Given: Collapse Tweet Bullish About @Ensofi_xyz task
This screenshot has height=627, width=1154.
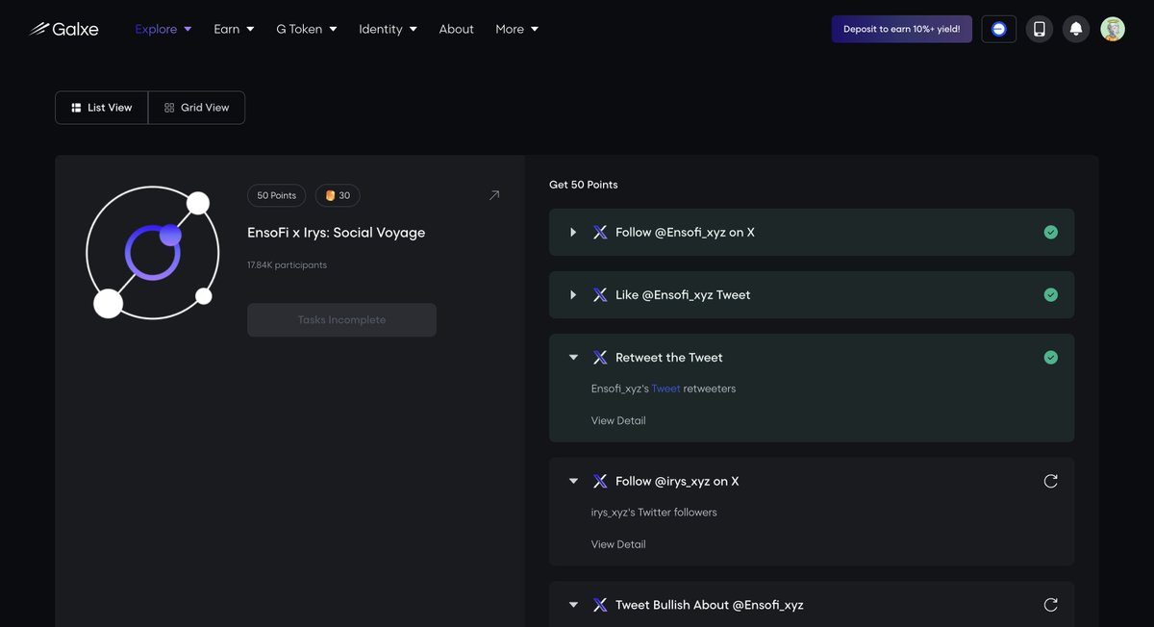Looking at the screenshot, I should pos(573,605).
